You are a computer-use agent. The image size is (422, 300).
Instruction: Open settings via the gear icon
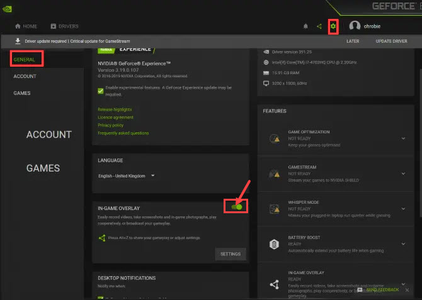pyautogui.click(x=333, y=26)
